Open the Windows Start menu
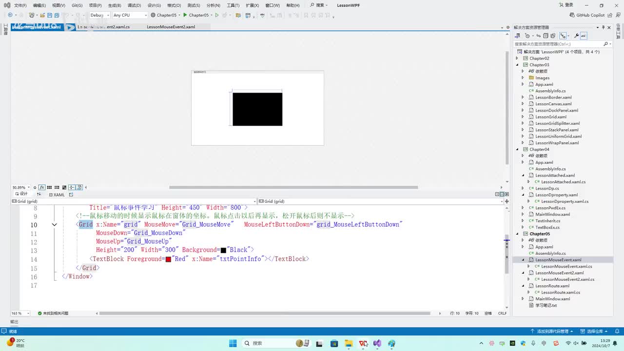Viewport: 624px width, 351px height. pyautogui.click(x=233, y=343)
